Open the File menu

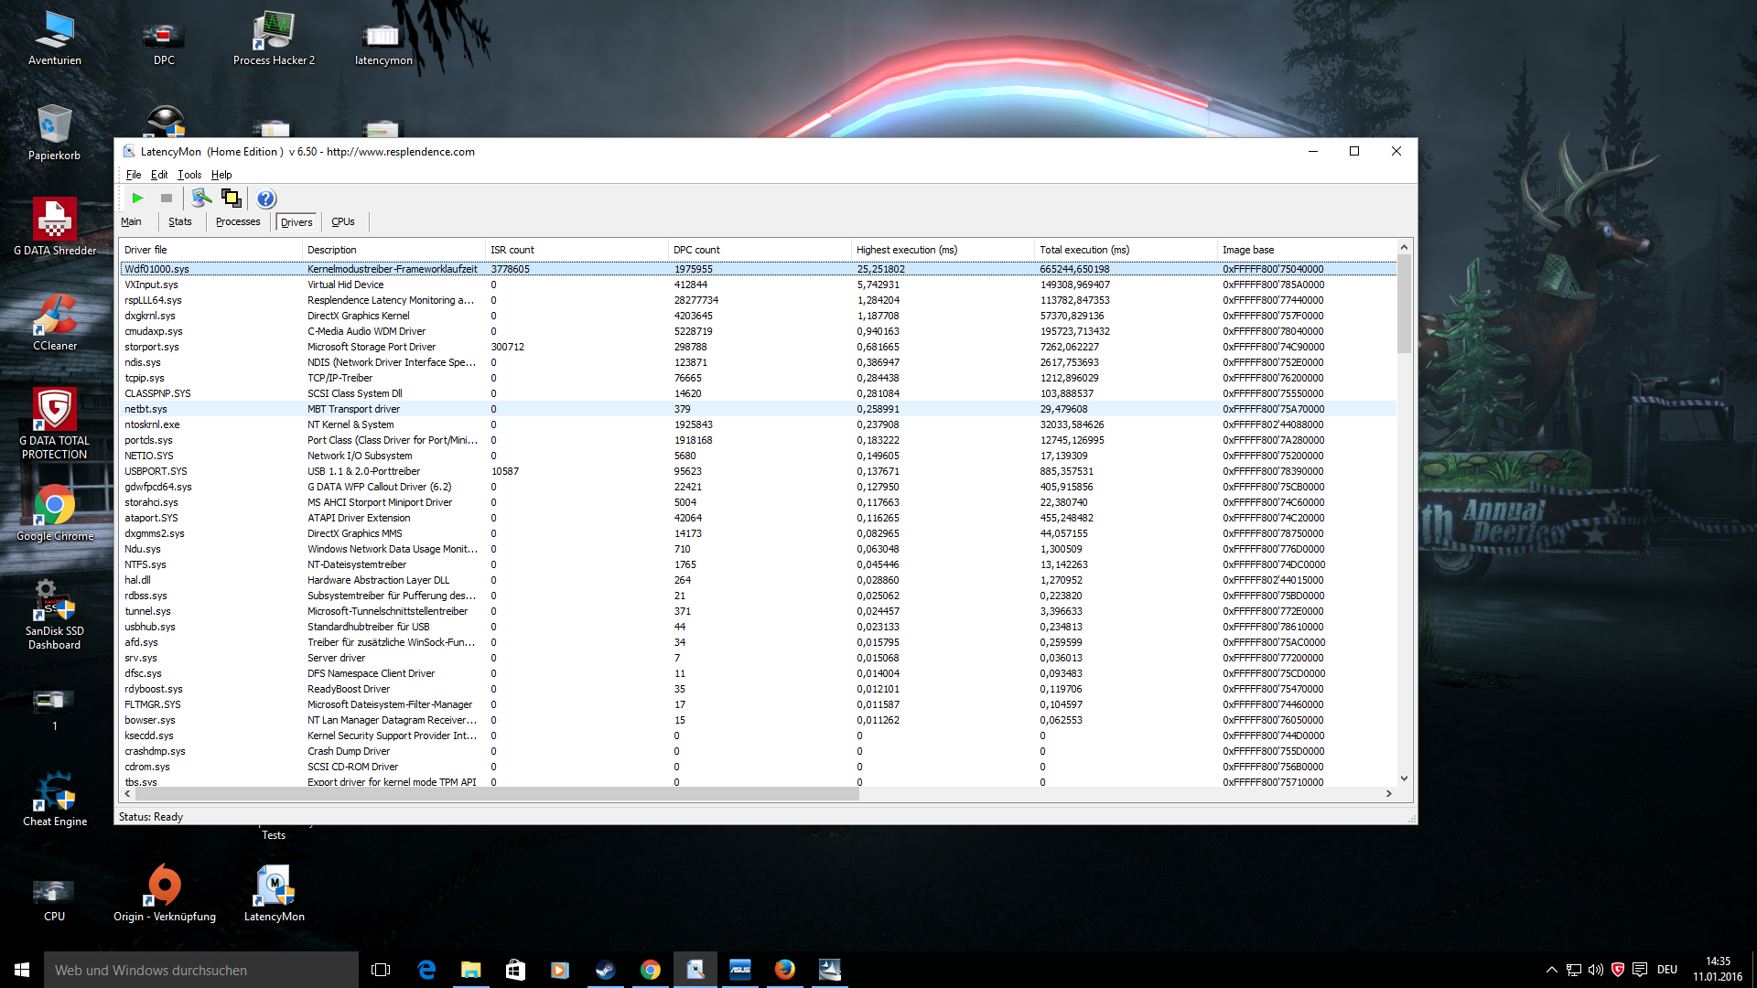134,175
